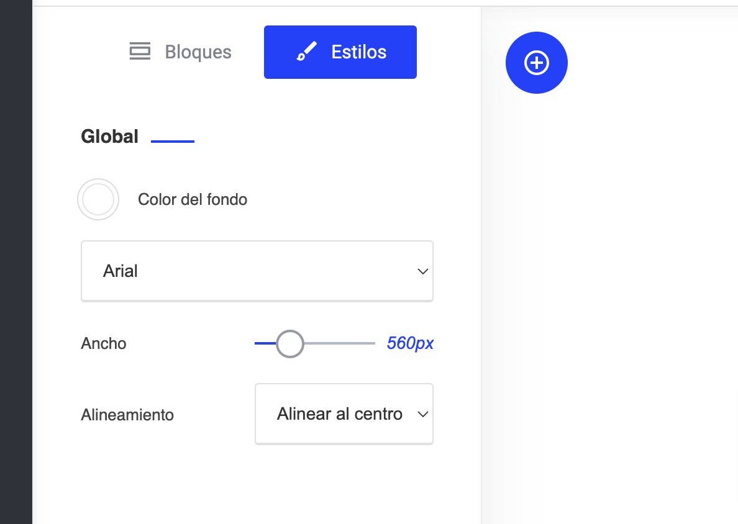Screen dimensions: 738x524
Task: Click the chevron arrow beside Alinear al centro
Action: point(422,414)
